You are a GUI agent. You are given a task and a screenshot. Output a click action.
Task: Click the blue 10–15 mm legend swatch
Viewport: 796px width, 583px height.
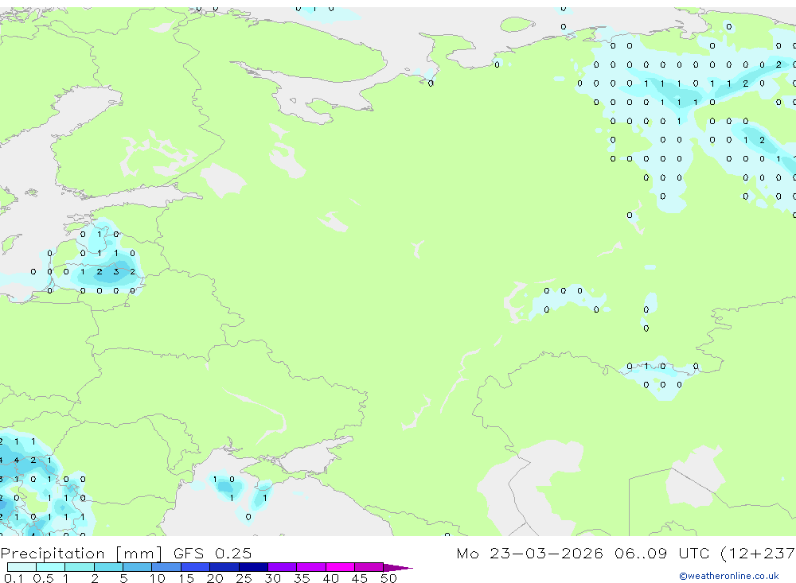pyautogui.click(x=166, y=567)
